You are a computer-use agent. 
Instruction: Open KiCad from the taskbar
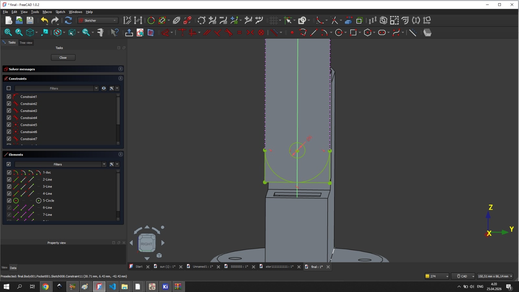(165, 286)
